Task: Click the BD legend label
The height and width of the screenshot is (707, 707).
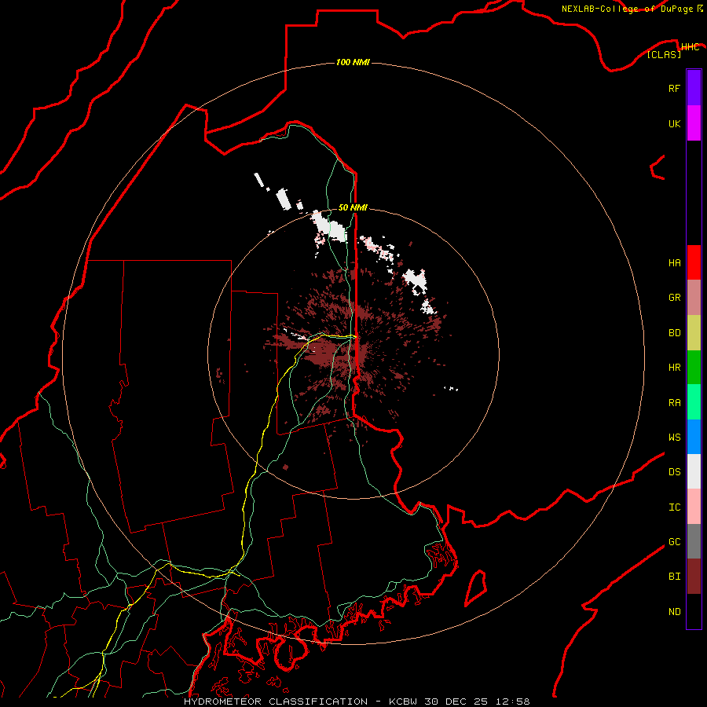Action: [674, 333]
